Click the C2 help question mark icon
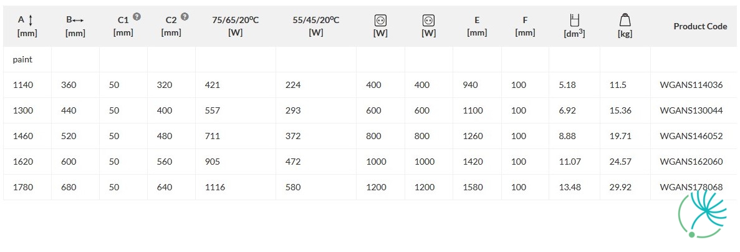The width and height of the screenshot is (740, 252). [x=185, y=16]
